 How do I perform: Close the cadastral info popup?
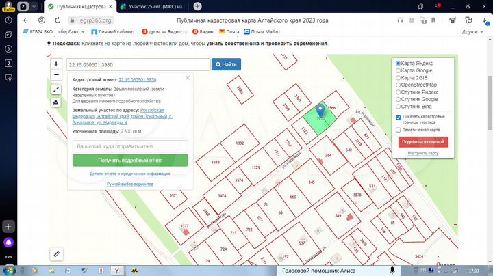pyautogui.click(x=188, y=77)
